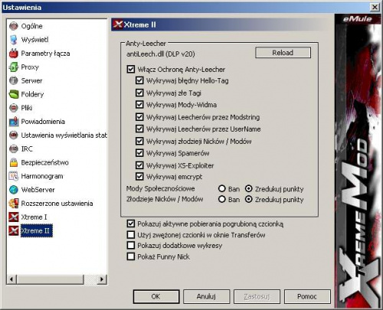Screen dimensions: 383x310
Task: Open help with Pomoc button
Action: [x=307, y=296]
